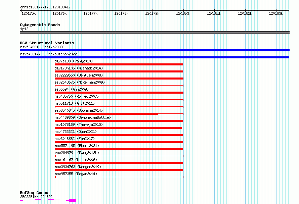Viewport: 299px width, 204px height.
Task: Select the thick red segment of esv3540345
Action: (x=109, y=114)
